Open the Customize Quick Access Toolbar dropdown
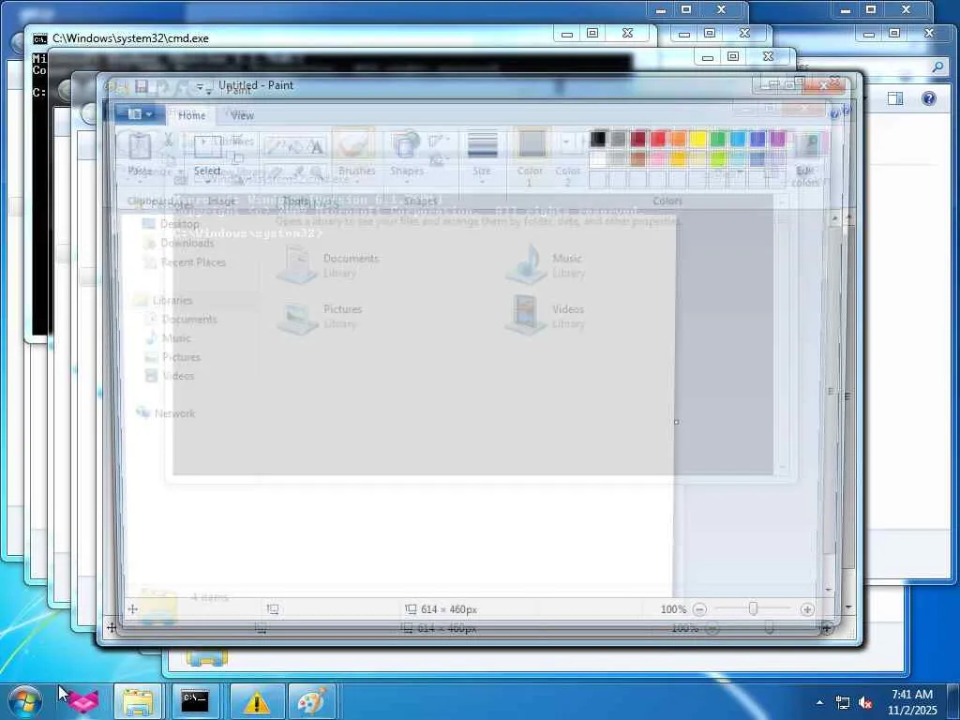This screenshot has width=960, height=720. coord(200,87)
